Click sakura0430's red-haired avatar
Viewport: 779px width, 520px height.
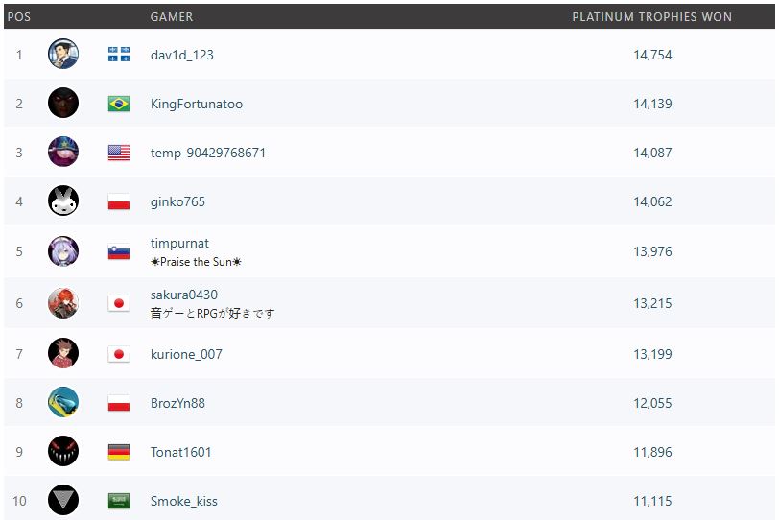63,303
